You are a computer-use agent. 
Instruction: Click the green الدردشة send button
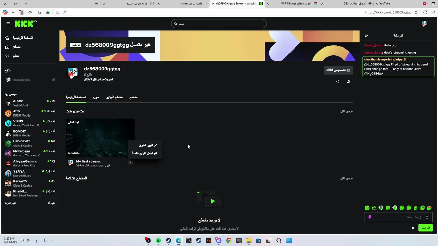coord(425,228)
